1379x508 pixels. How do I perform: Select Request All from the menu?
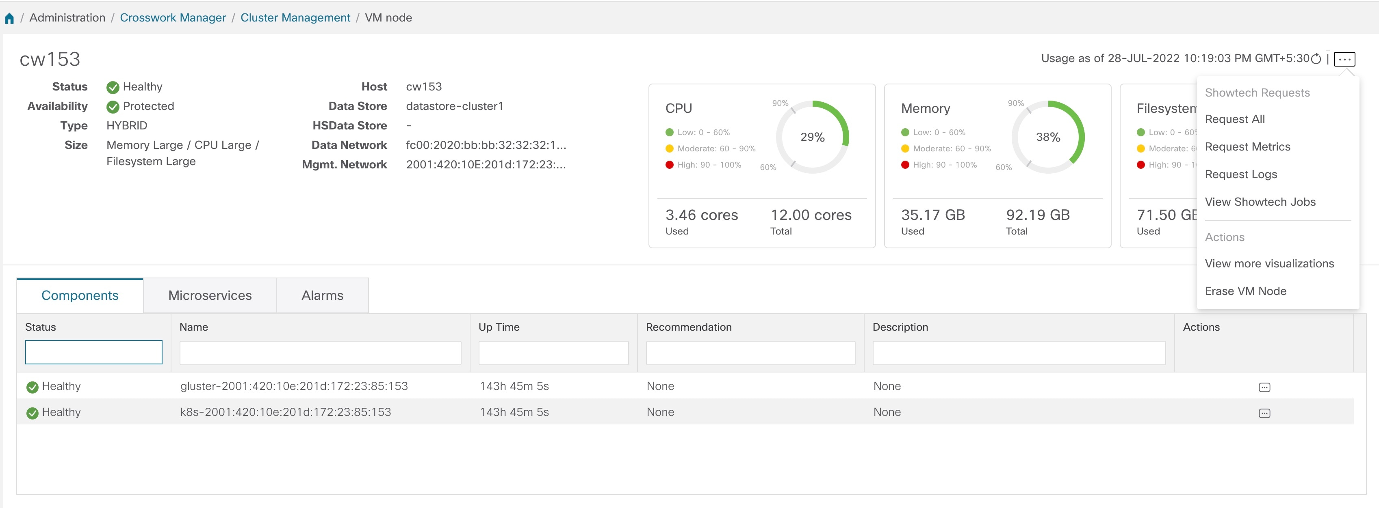[x=1235, y=119]
